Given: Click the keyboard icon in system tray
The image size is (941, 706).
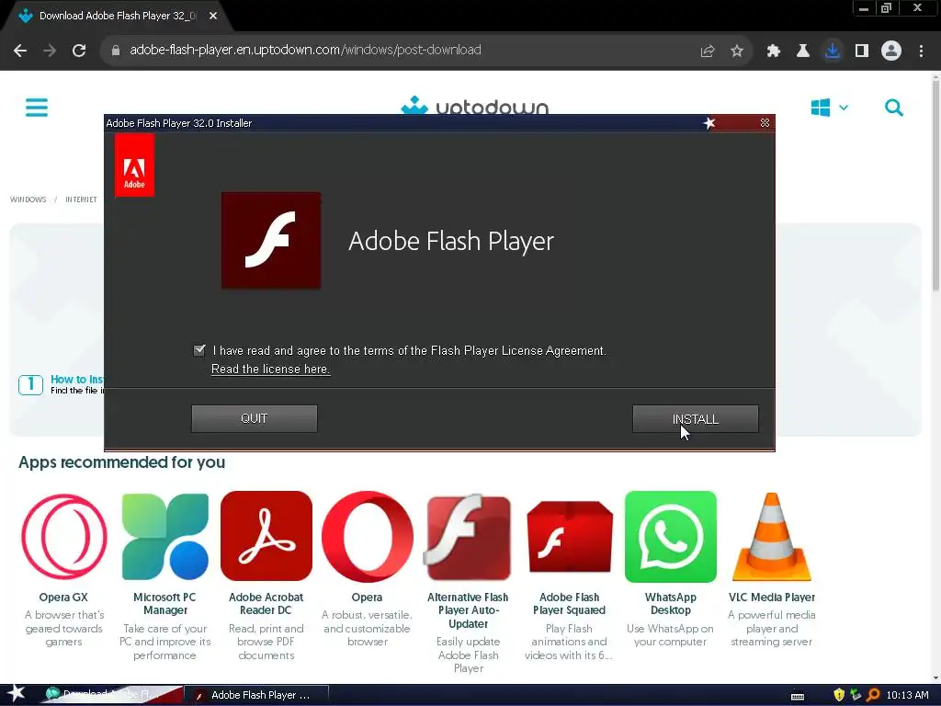Looking at the screenshot, I should click(798, 696).
